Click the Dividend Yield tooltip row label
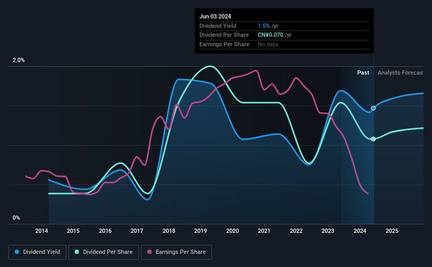The height and width of the screenshot is (267, 432). pyautogui.click(x=218, y=26)
